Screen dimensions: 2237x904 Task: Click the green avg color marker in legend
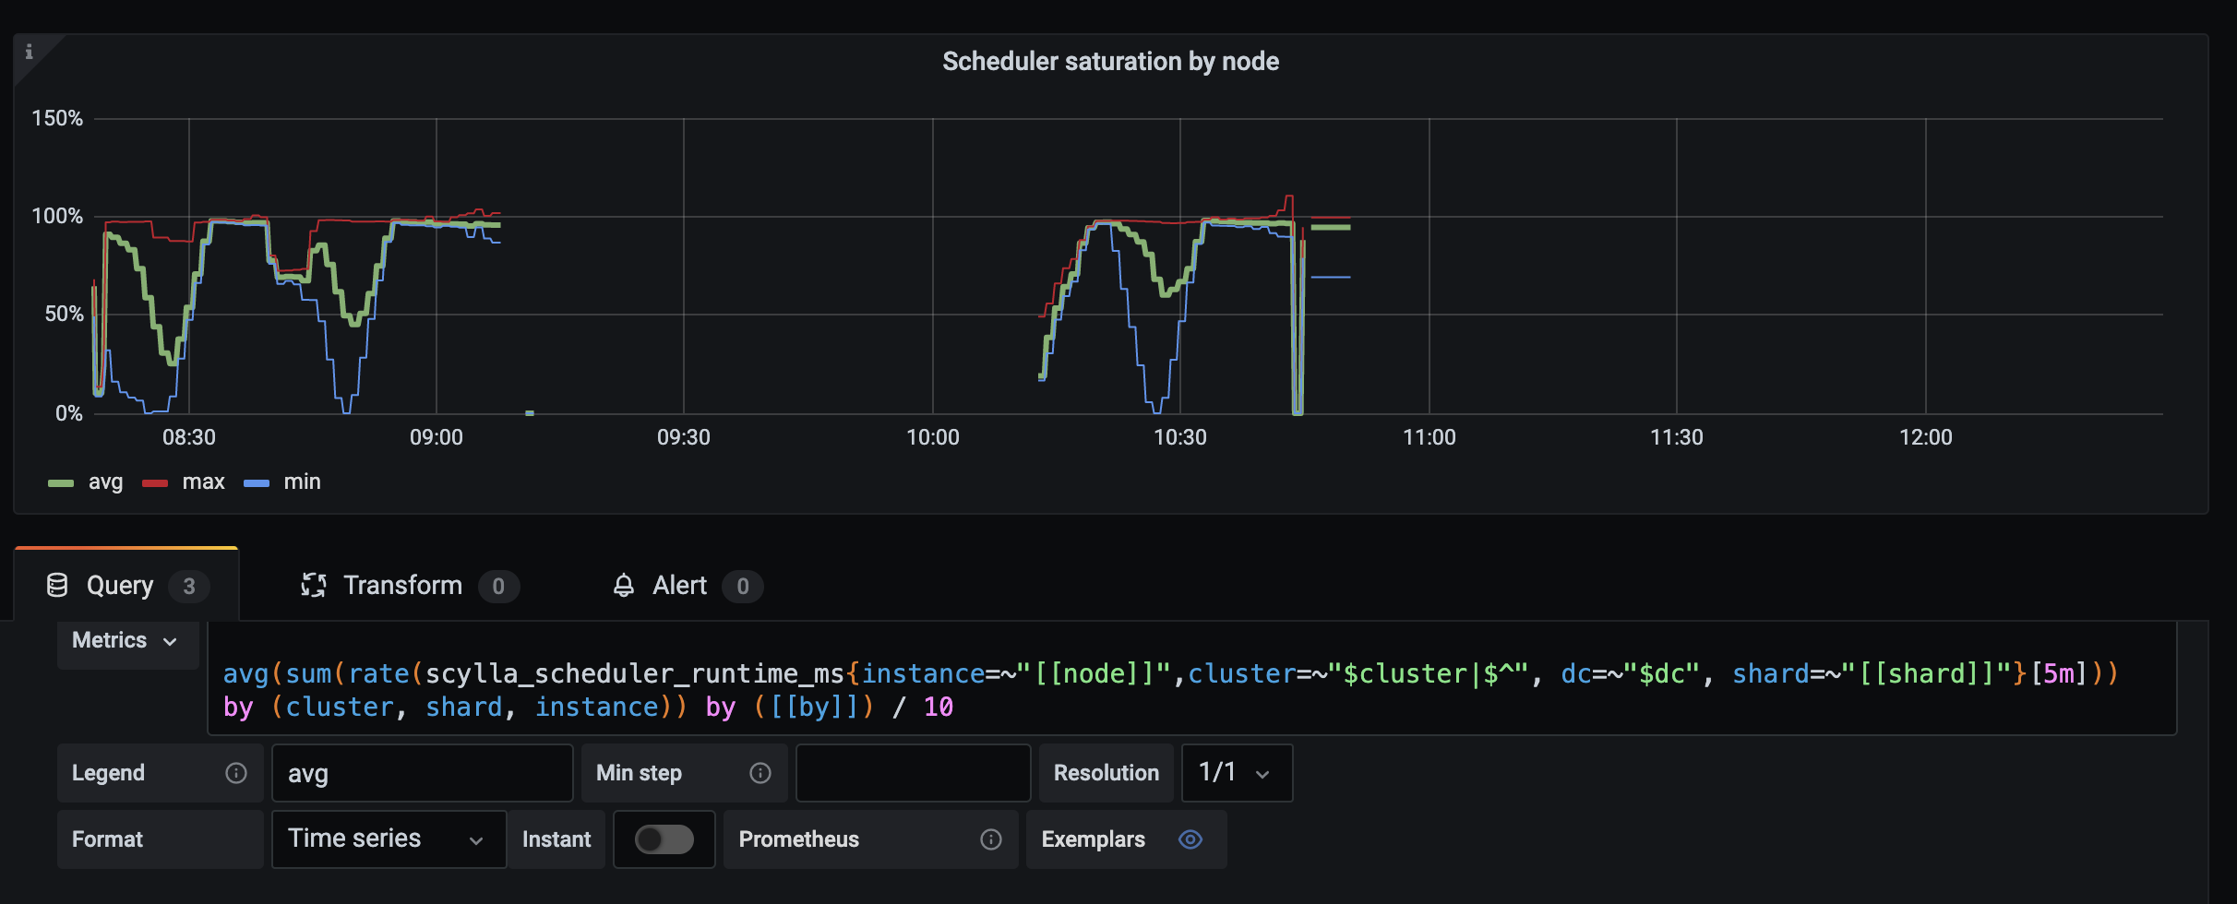pyautogui.click(x=61, y=482)
